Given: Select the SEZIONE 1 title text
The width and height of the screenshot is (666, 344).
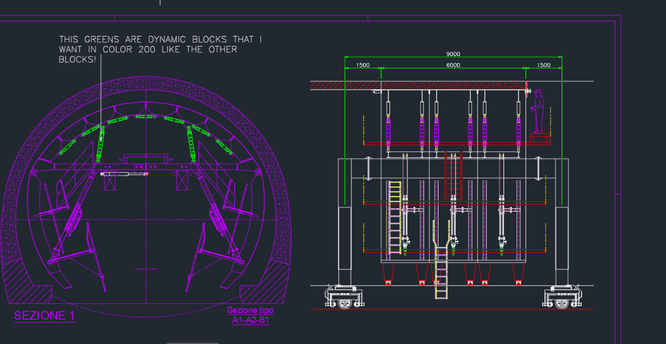Looking at the screenshot, I should click(x=44, y=316).
